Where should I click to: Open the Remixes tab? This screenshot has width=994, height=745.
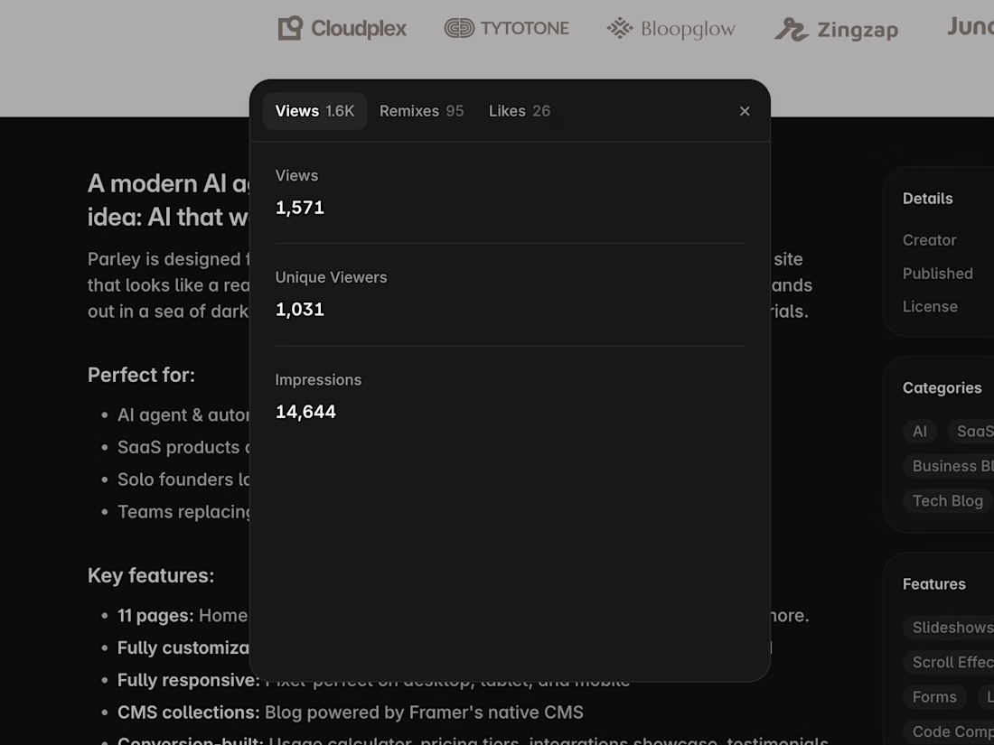pyautogui.click(x=422, y=111)
